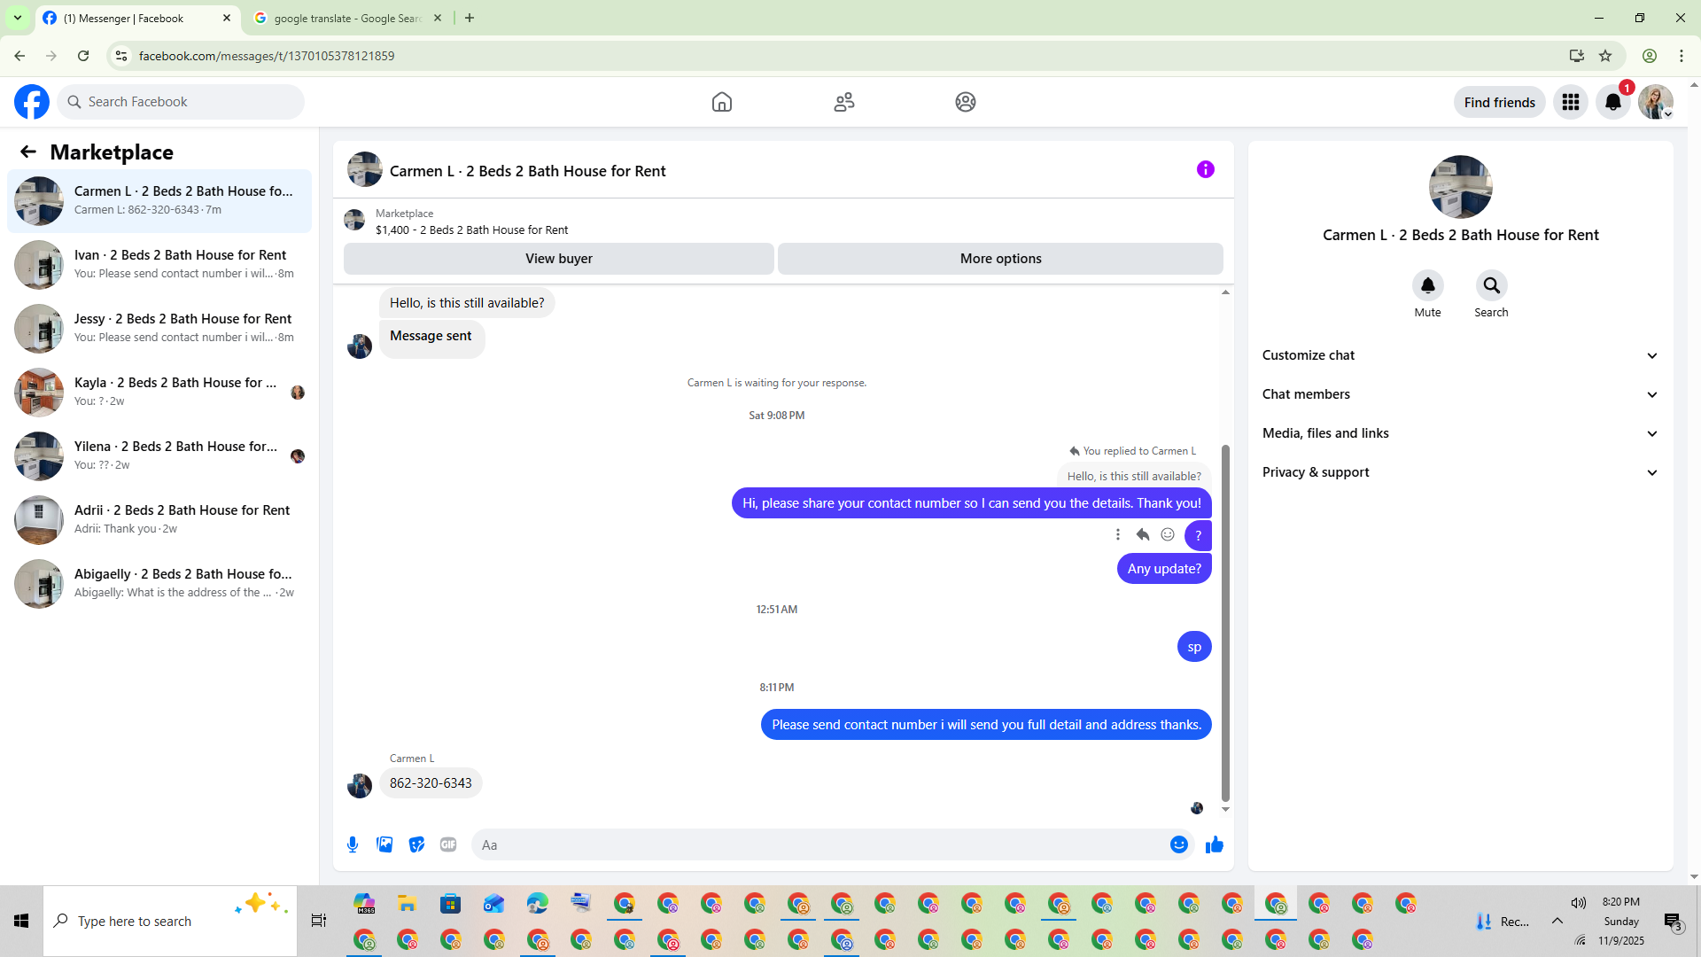Open the tab search dropdown arrow

pyautogui.click(x=18, y=19)
